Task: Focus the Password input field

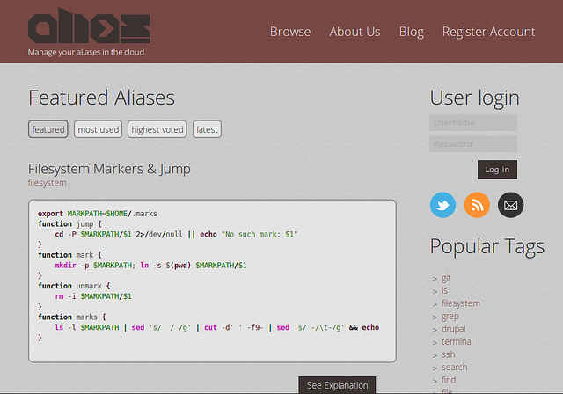Action: click(x=472, y=144)
